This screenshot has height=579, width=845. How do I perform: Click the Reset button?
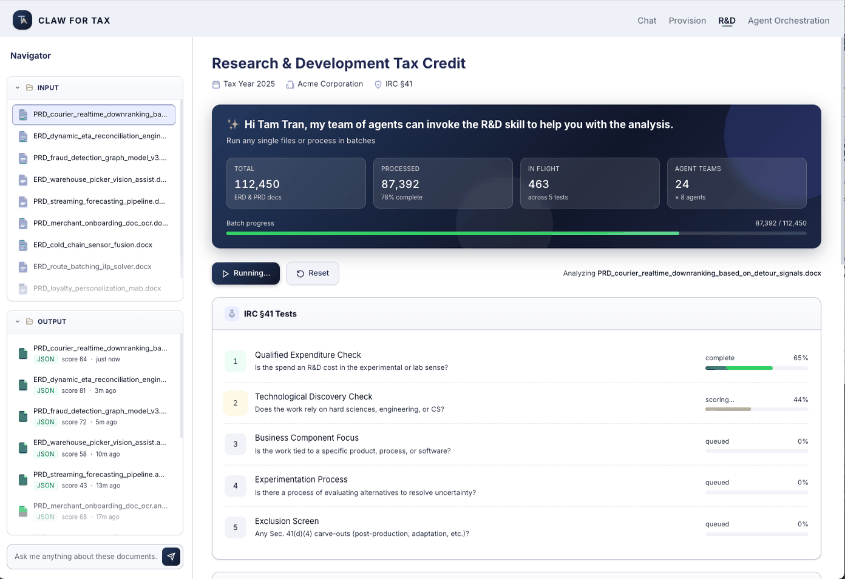313,273
